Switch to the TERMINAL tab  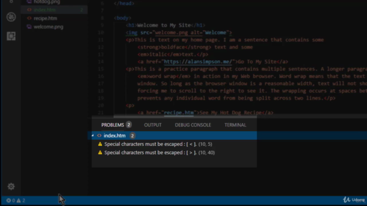[235, 125]
